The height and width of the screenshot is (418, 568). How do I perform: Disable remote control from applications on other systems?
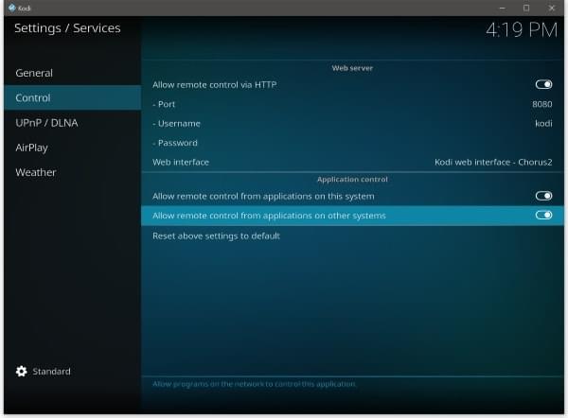(x=543, y=216)
